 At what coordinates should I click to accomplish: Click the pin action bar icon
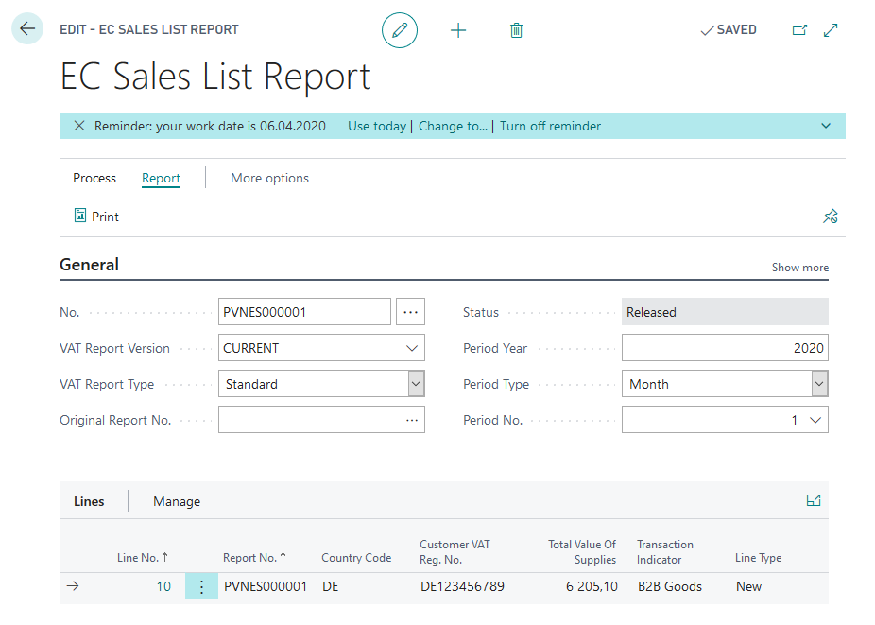coord(831,217)
